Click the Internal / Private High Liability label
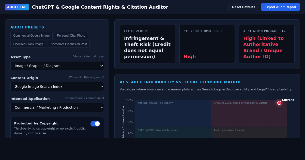Screen dimensions: 305x160 (155, 103)
